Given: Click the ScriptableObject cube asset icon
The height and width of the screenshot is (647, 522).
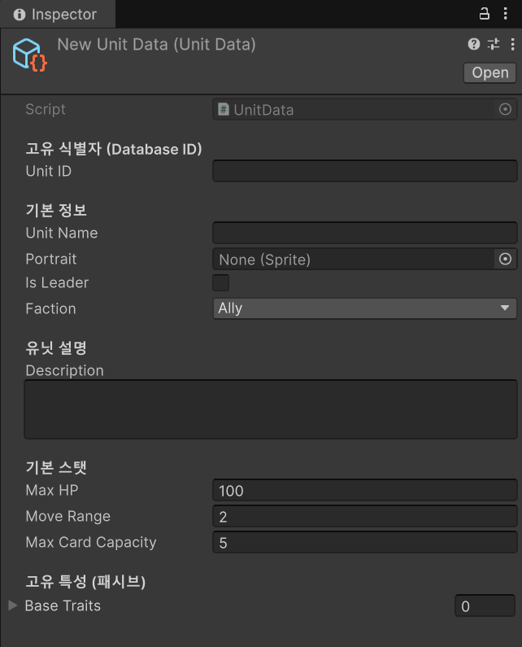Looking at the screenshot, I should (x=30, y=55).
